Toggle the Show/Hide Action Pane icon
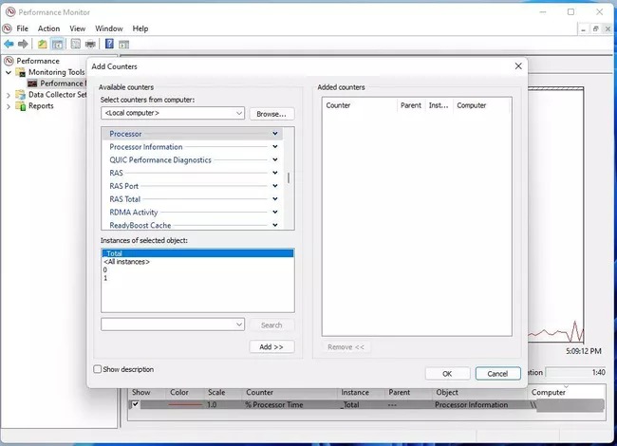The image size is (617, 446). (x=124, y=44)
